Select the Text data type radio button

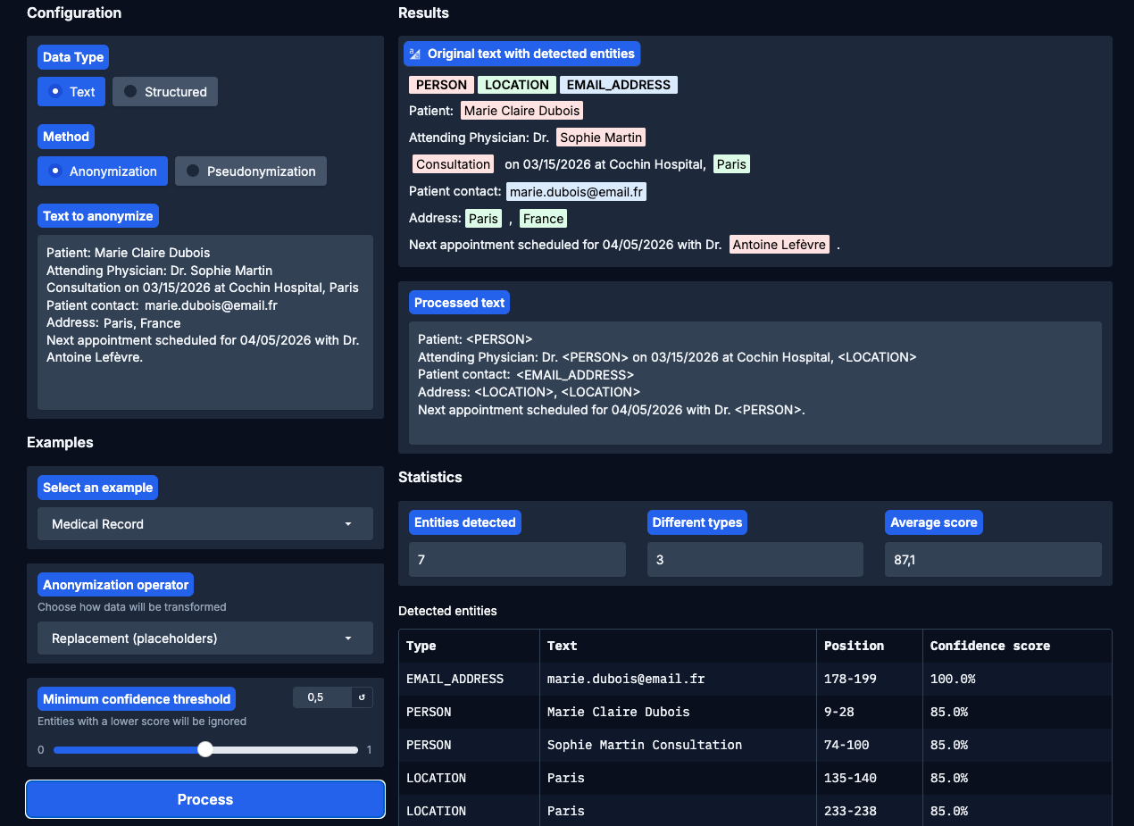(x=71, y=92)
